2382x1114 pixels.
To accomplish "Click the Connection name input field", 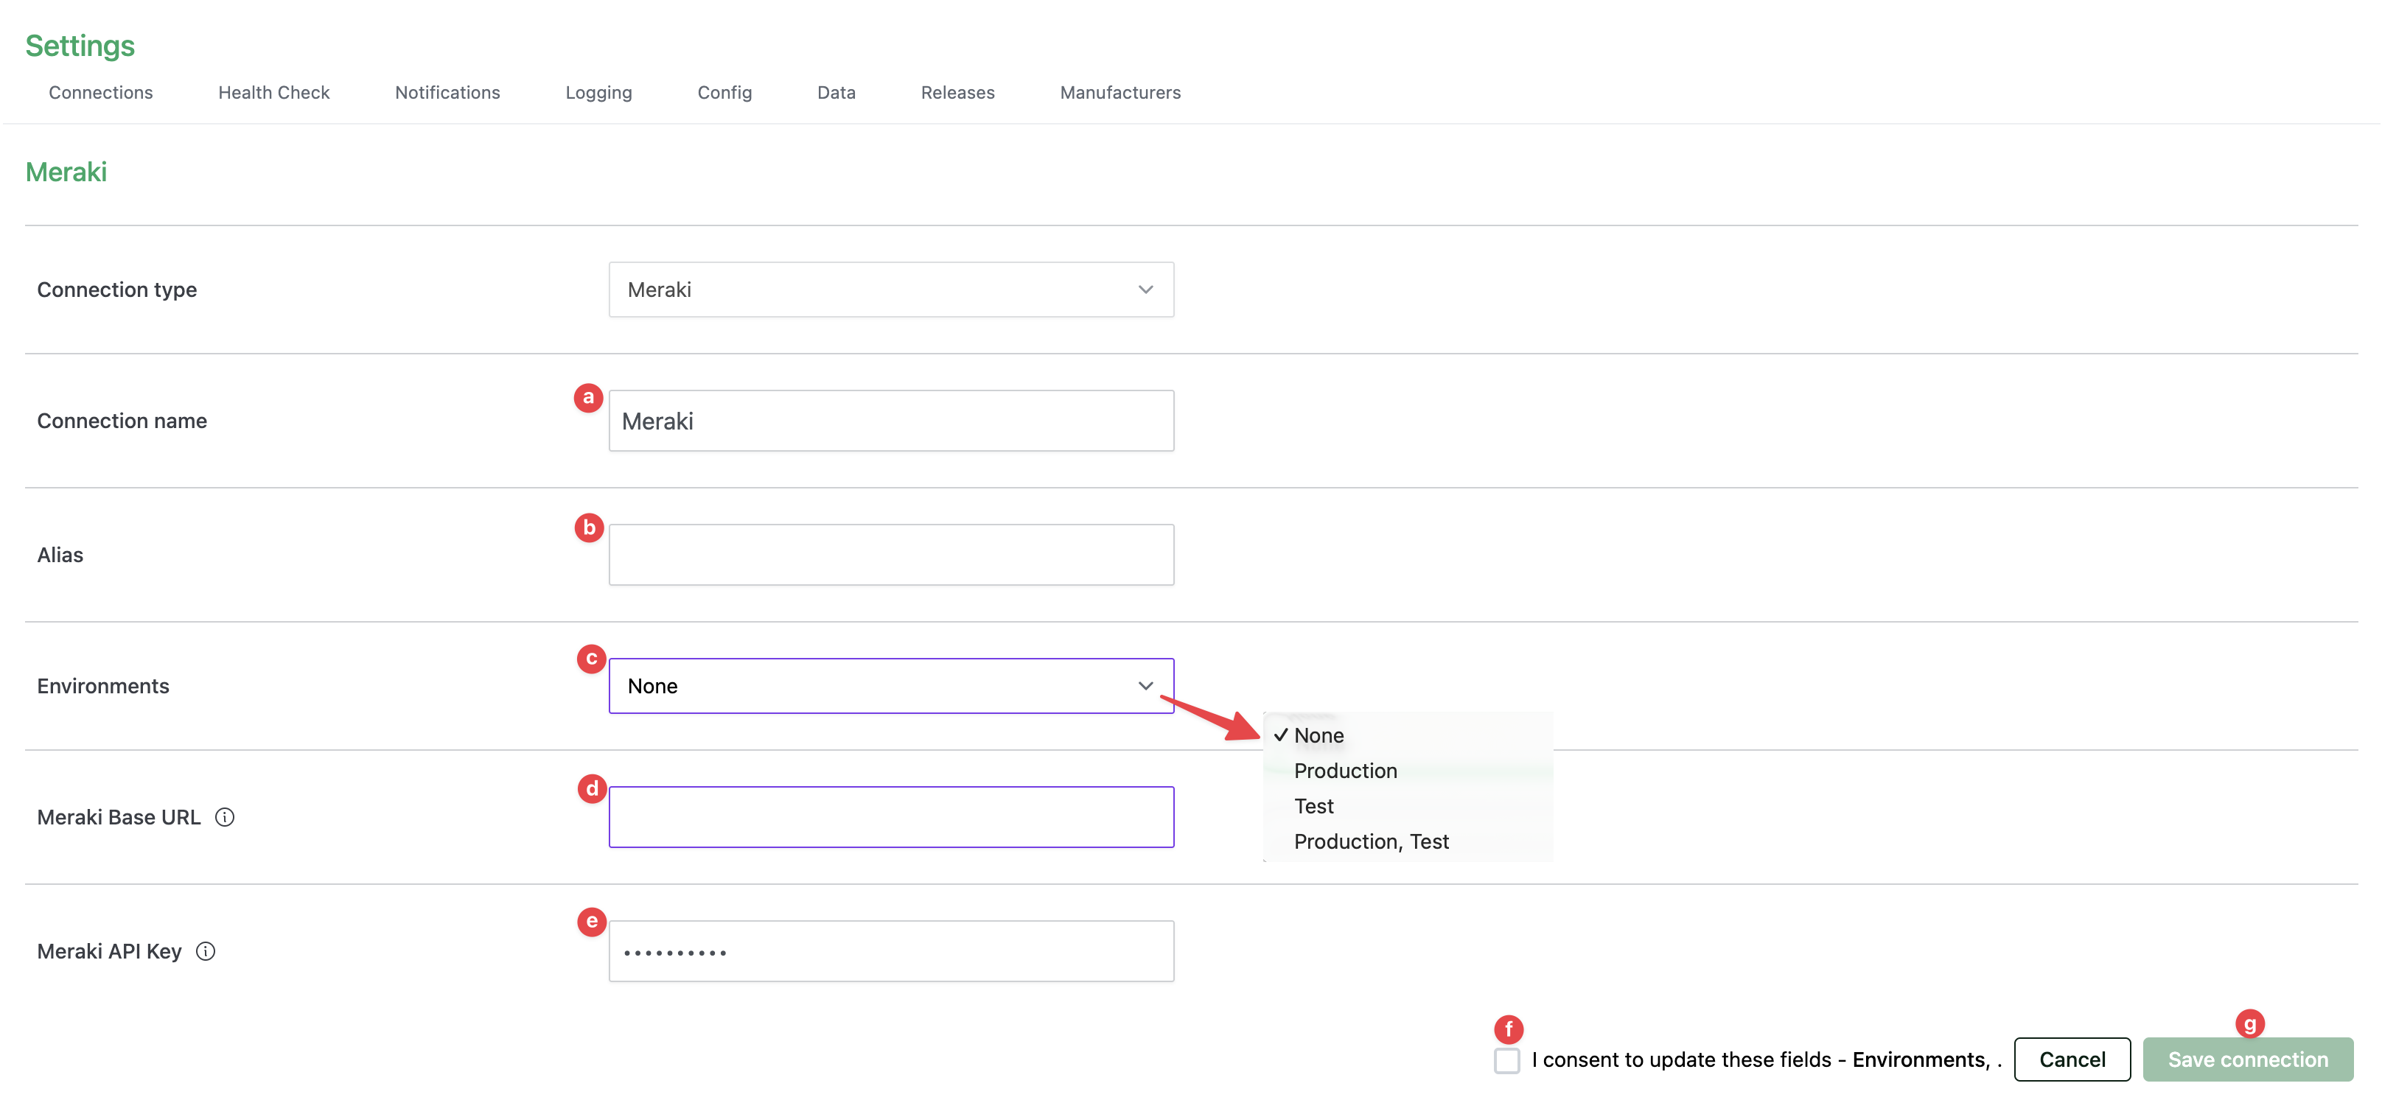I will (890, 421).
